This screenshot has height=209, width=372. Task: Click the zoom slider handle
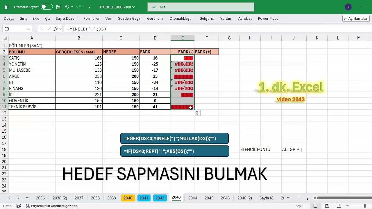tap(365, 206)
